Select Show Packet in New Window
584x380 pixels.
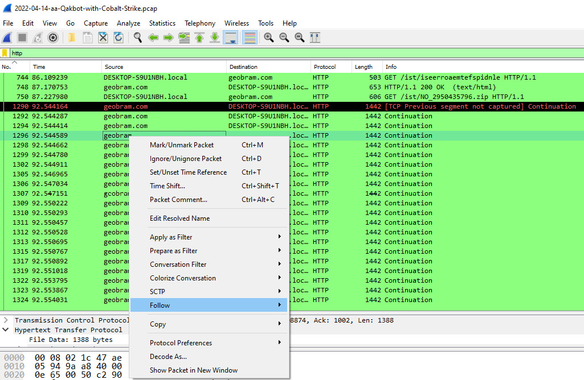click(209, 370)
